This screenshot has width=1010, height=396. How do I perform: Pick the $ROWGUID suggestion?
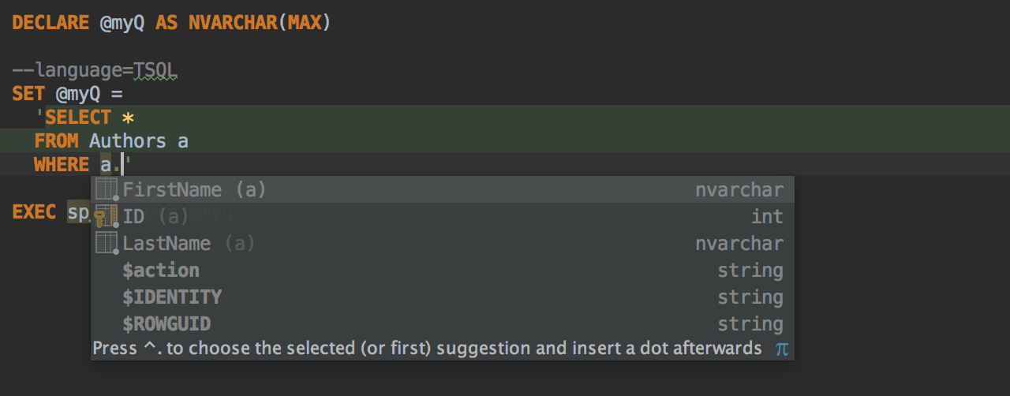point(442,324)
